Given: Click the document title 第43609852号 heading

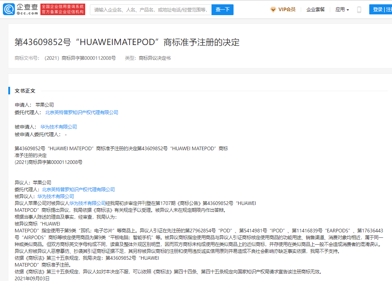Looking at the screenshot, I should click(x=127, y=42).
